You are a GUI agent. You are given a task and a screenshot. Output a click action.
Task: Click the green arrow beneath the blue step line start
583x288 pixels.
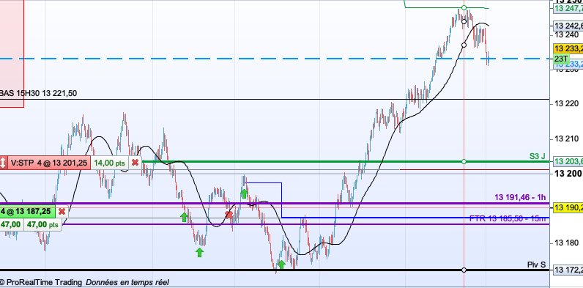tap(244, 193)
